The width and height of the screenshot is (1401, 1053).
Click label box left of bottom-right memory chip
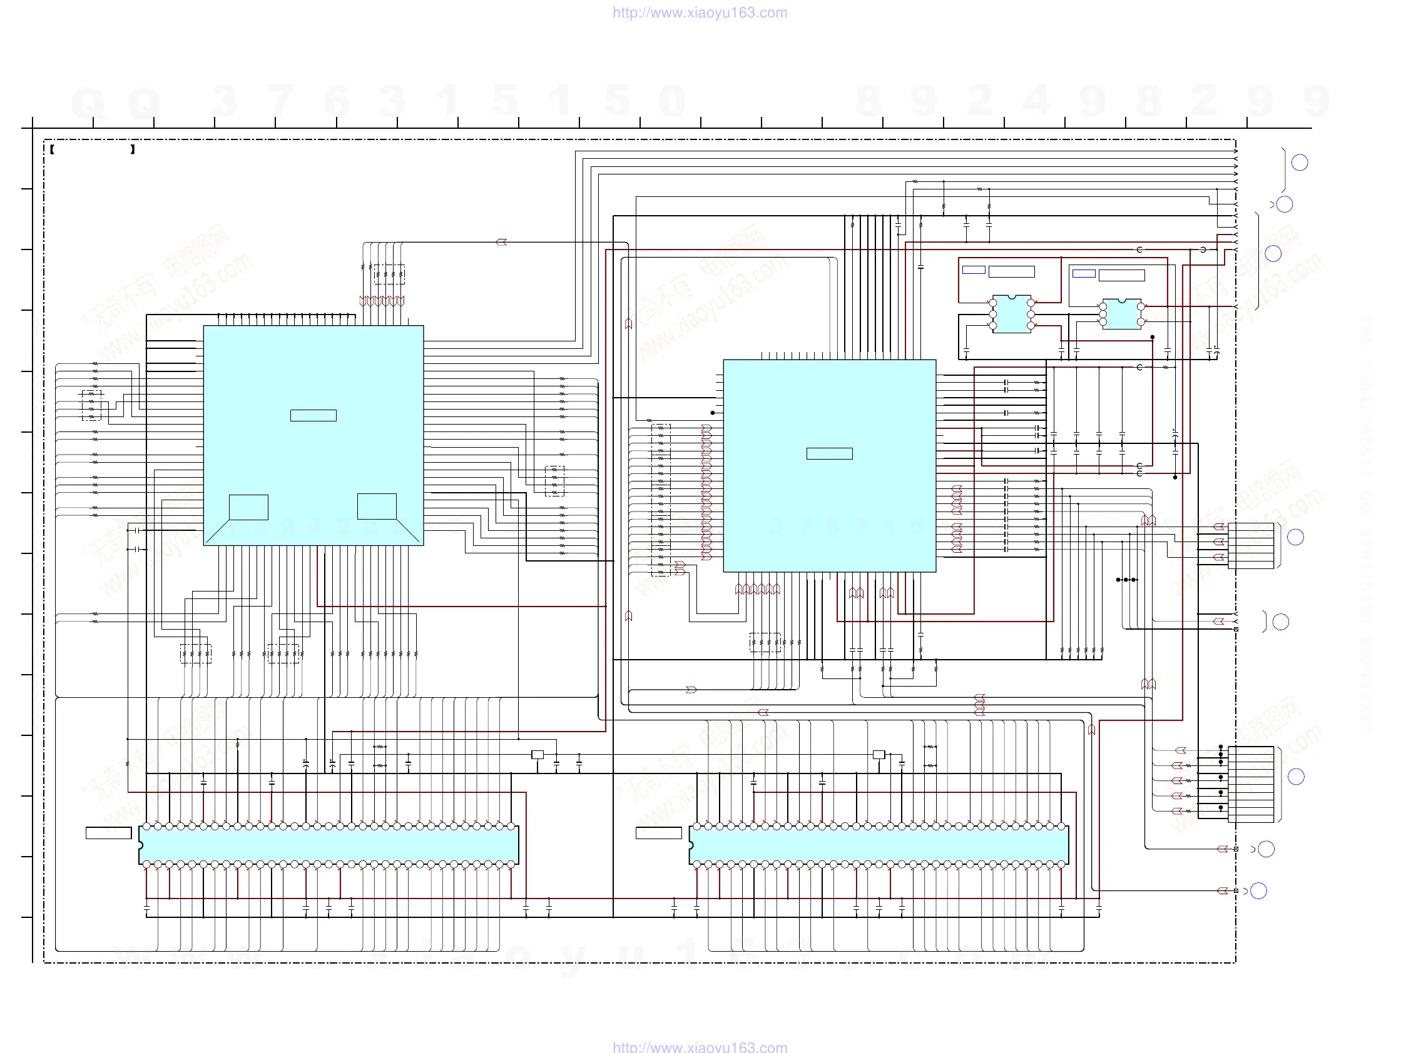(659, 833)
